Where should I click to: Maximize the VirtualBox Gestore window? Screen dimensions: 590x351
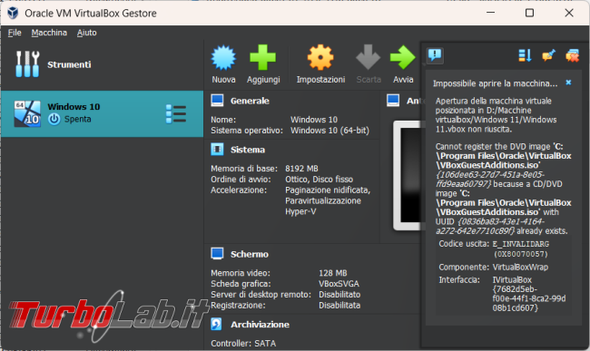[529, 13]
